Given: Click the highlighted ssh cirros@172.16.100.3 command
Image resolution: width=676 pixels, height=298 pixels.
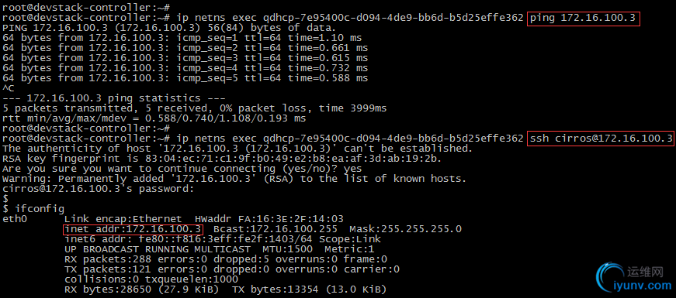Looking at the screenshot, I should 601,139.
